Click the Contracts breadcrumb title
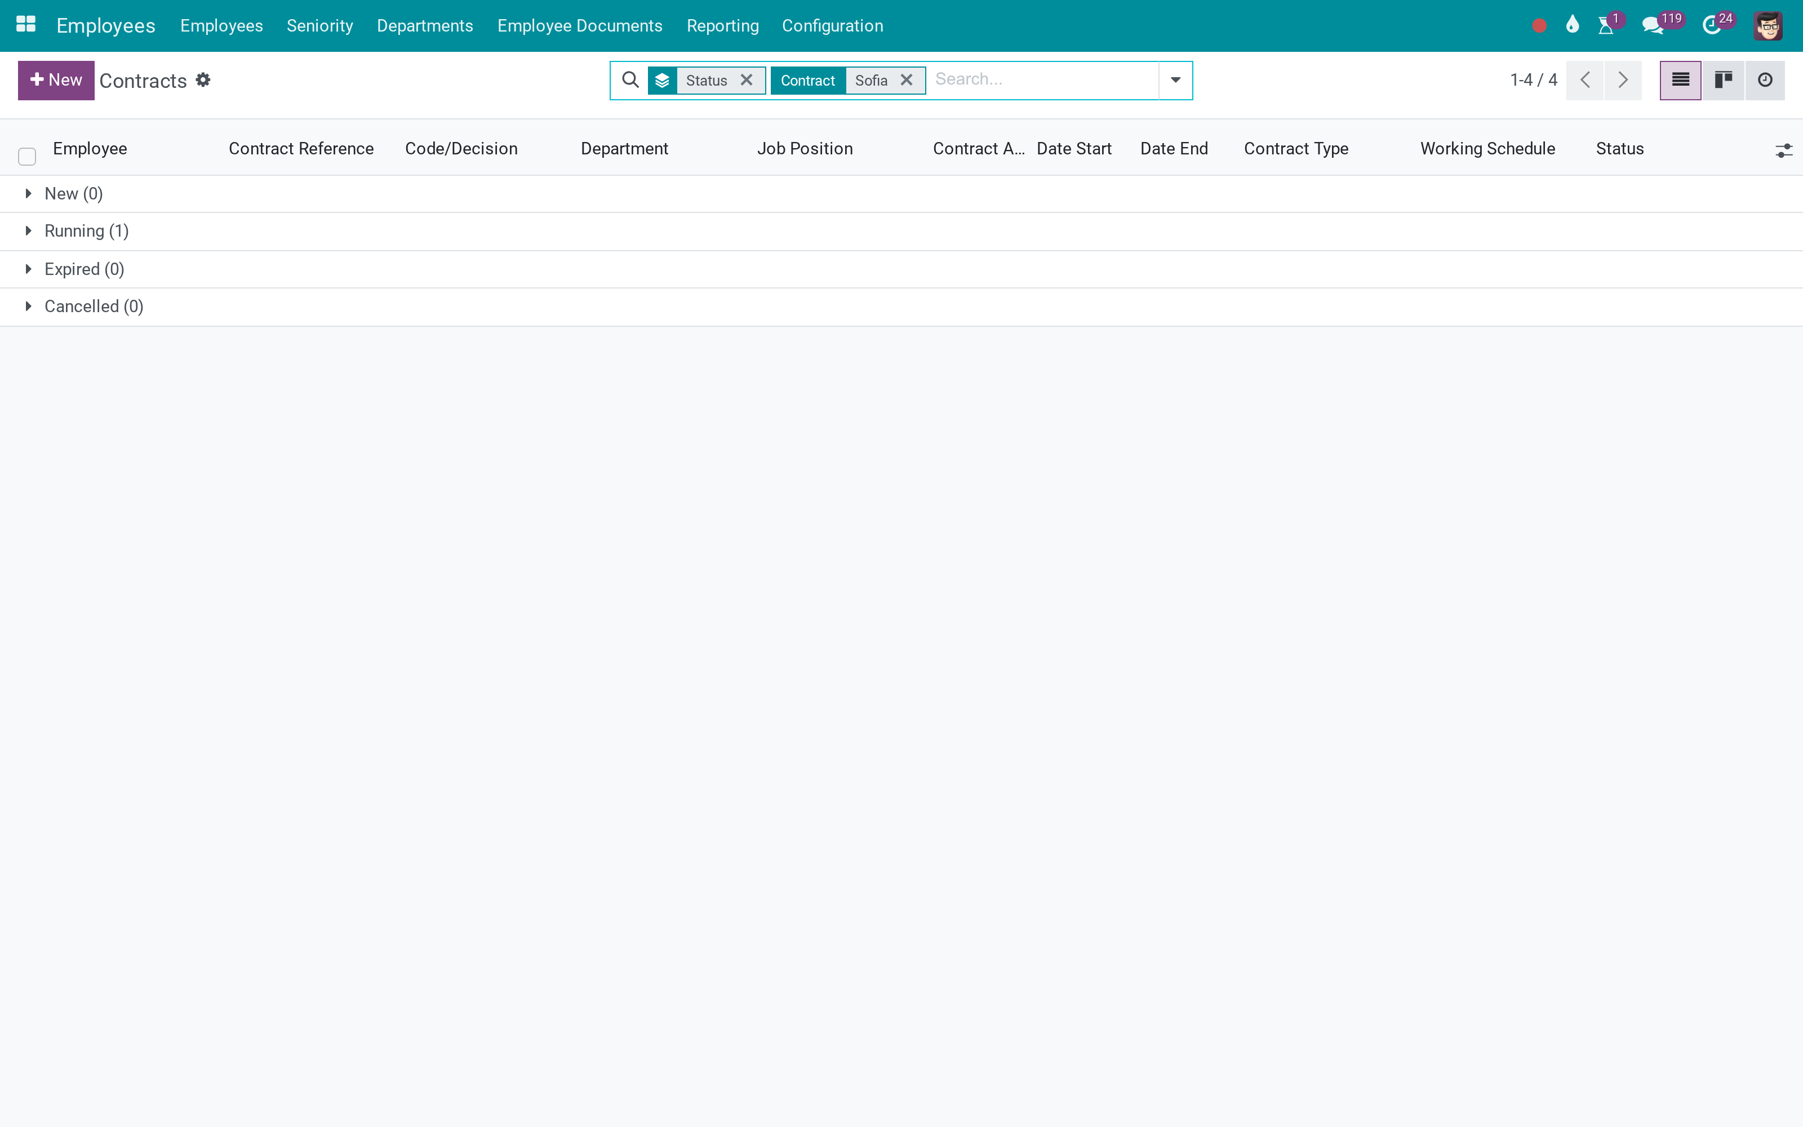 coord(143,81)
